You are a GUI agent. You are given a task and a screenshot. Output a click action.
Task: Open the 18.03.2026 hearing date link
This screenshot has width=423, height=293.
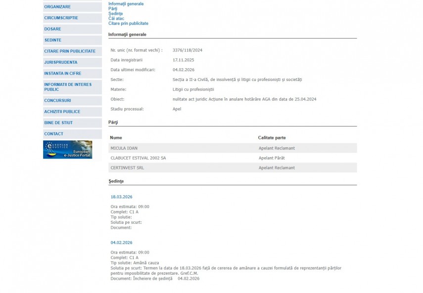[x=121, y=197]
